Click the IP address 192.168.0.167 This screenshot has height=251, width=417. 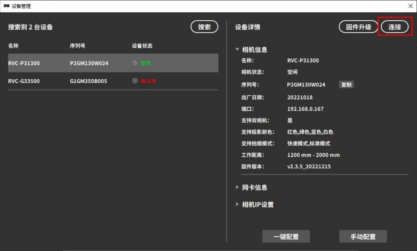305,109
